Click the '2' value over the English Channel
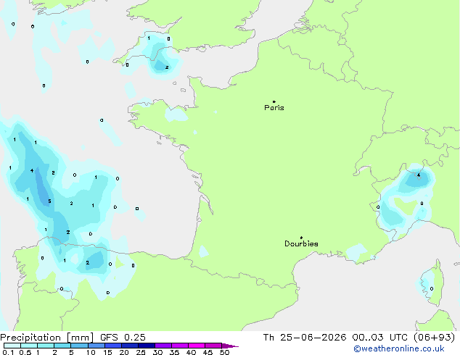The image size is (460, 355). tap(167, 67)
